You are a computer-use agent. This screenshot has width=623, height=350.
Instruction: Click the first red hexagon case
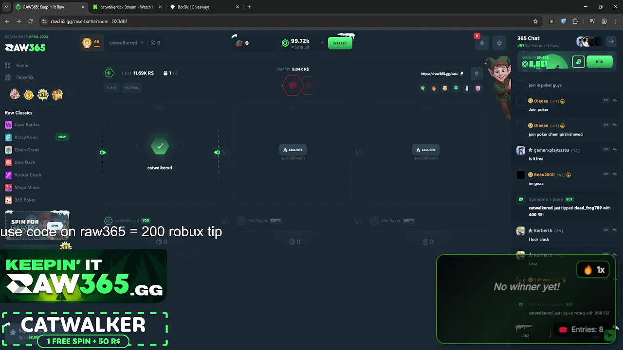tap(293, 86)
